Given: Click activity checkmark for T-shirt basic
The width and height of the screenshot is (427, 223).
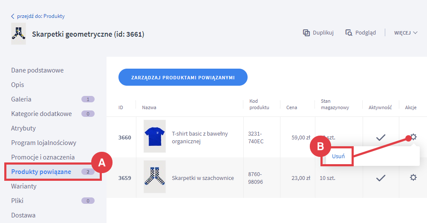Looking at the screenshot, I should pyautogui.click(x=381, y=137).
